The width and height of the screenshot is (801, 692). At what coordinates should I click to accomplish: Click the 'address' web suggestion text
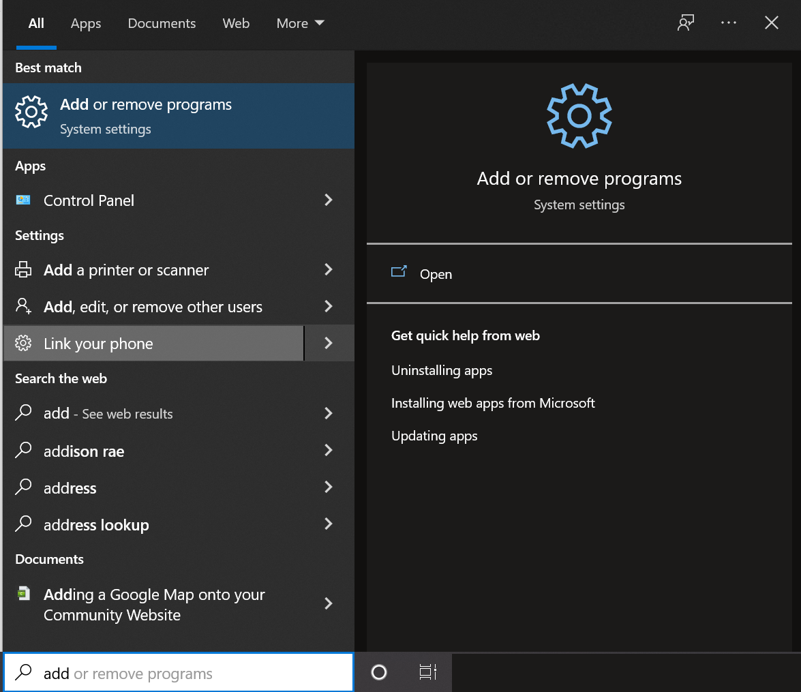point(70,488)
